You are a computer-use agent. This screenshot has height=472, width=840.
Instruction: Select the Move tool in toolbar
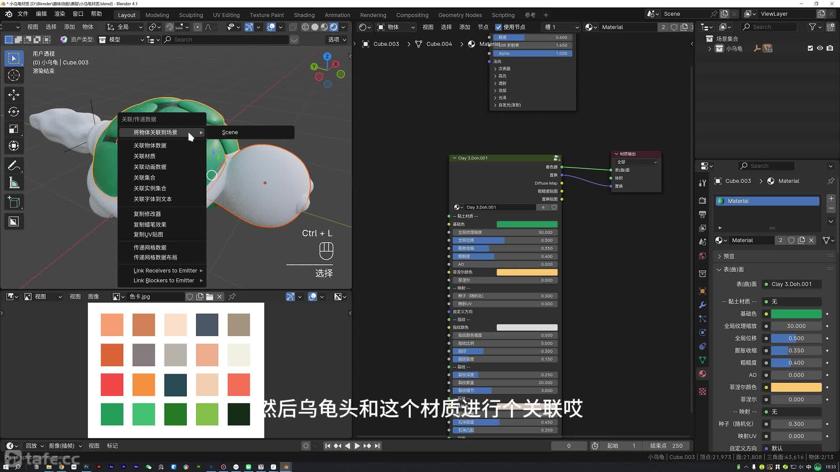[14, 94]
